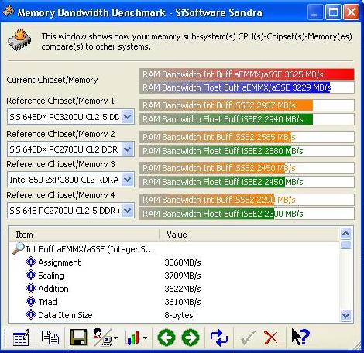Click the magnifier icon beside Int Buff aEMMX/aSSE
This screenshot has height=353, width=364.
pos(18,248)
